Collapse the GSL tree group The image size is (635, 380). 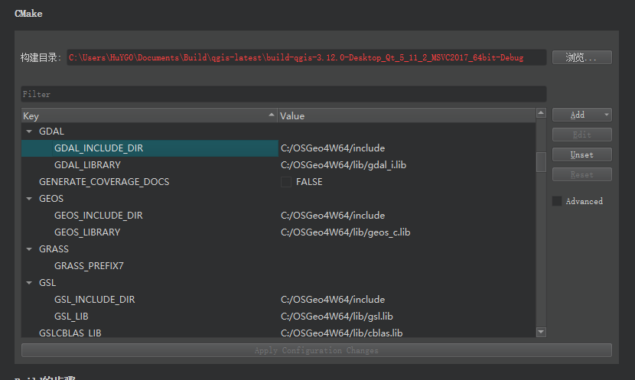[29, 283]
